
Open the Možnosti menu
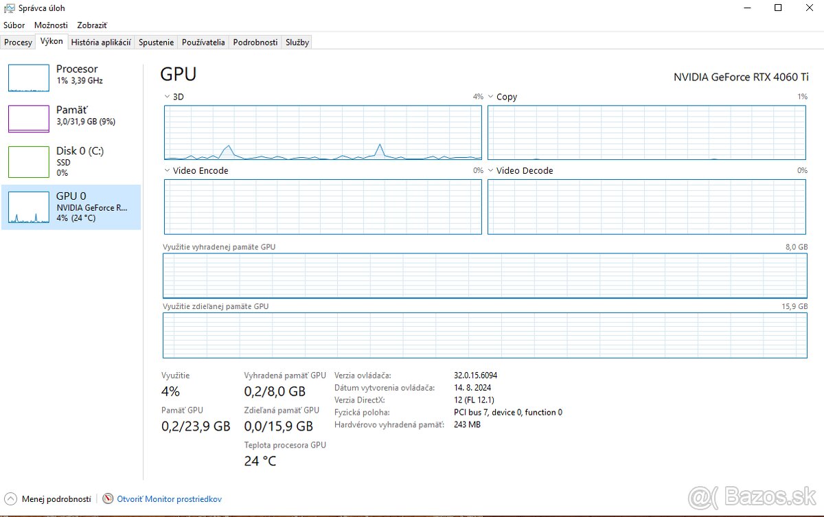click(x=51, y=25)
